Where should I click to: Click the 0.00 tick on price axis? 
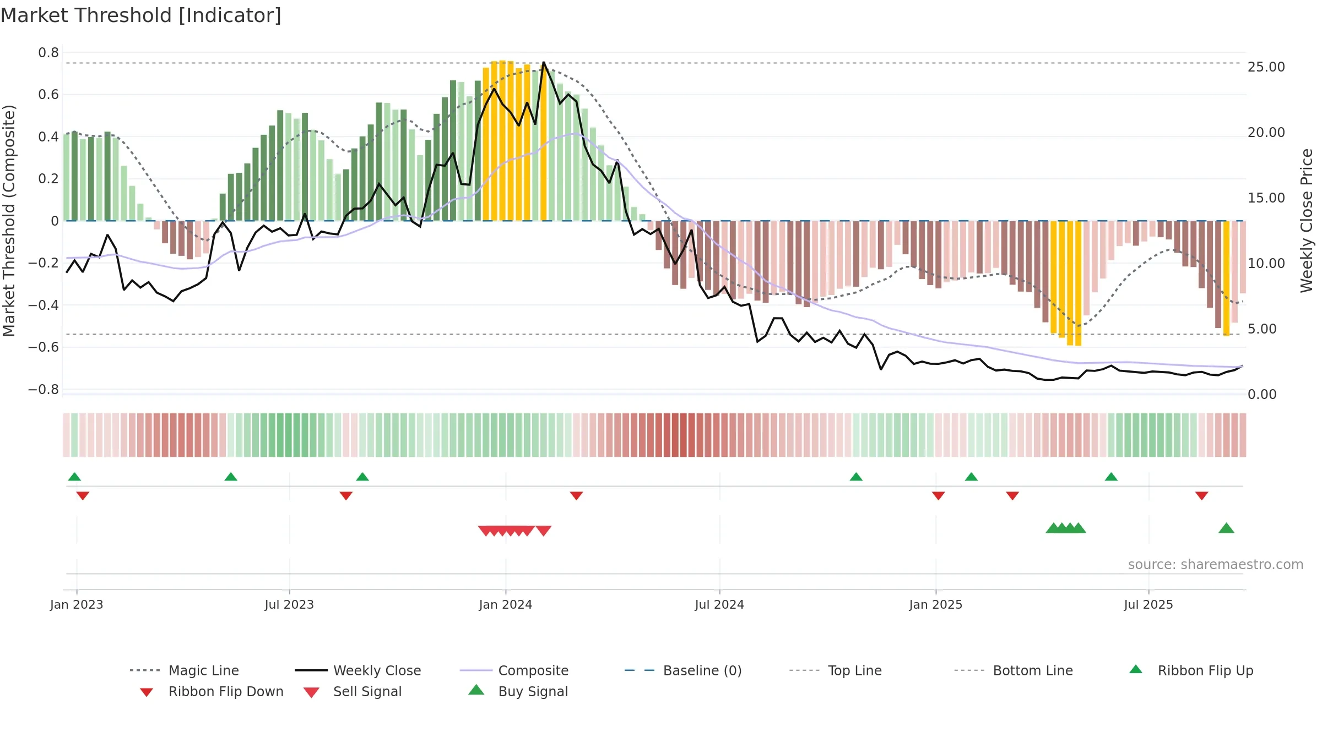[1262, 395]
